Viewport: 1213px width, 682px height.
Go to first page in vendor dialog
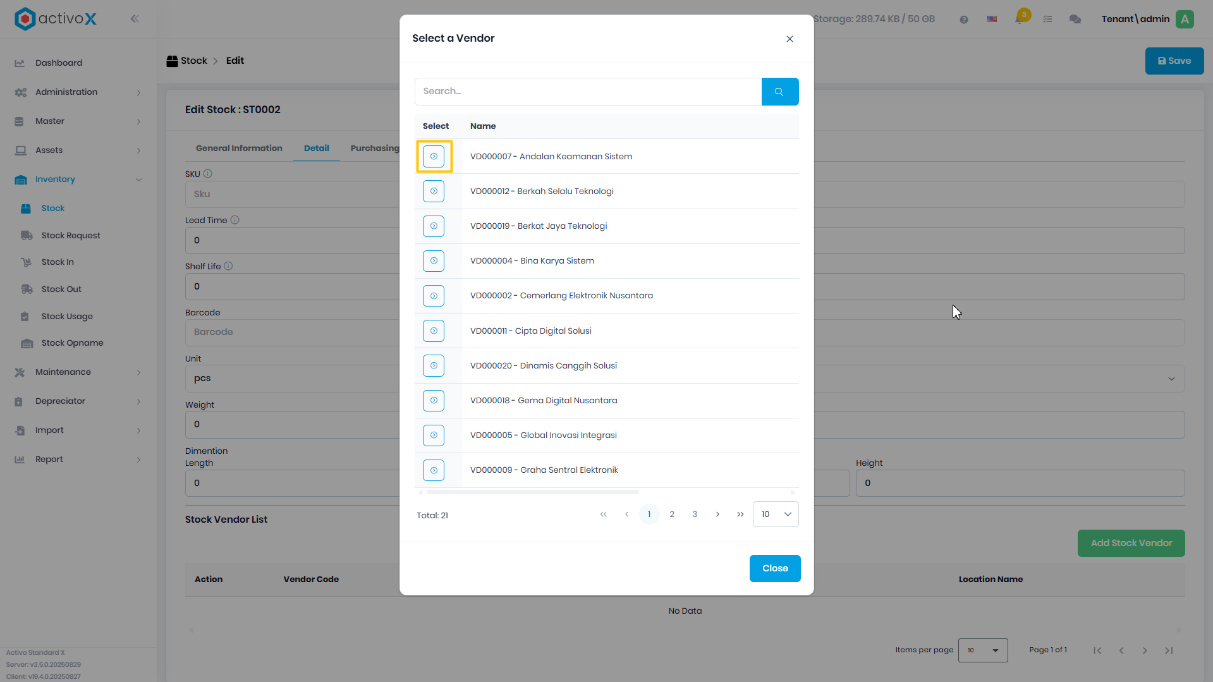[x=604, y=515]
